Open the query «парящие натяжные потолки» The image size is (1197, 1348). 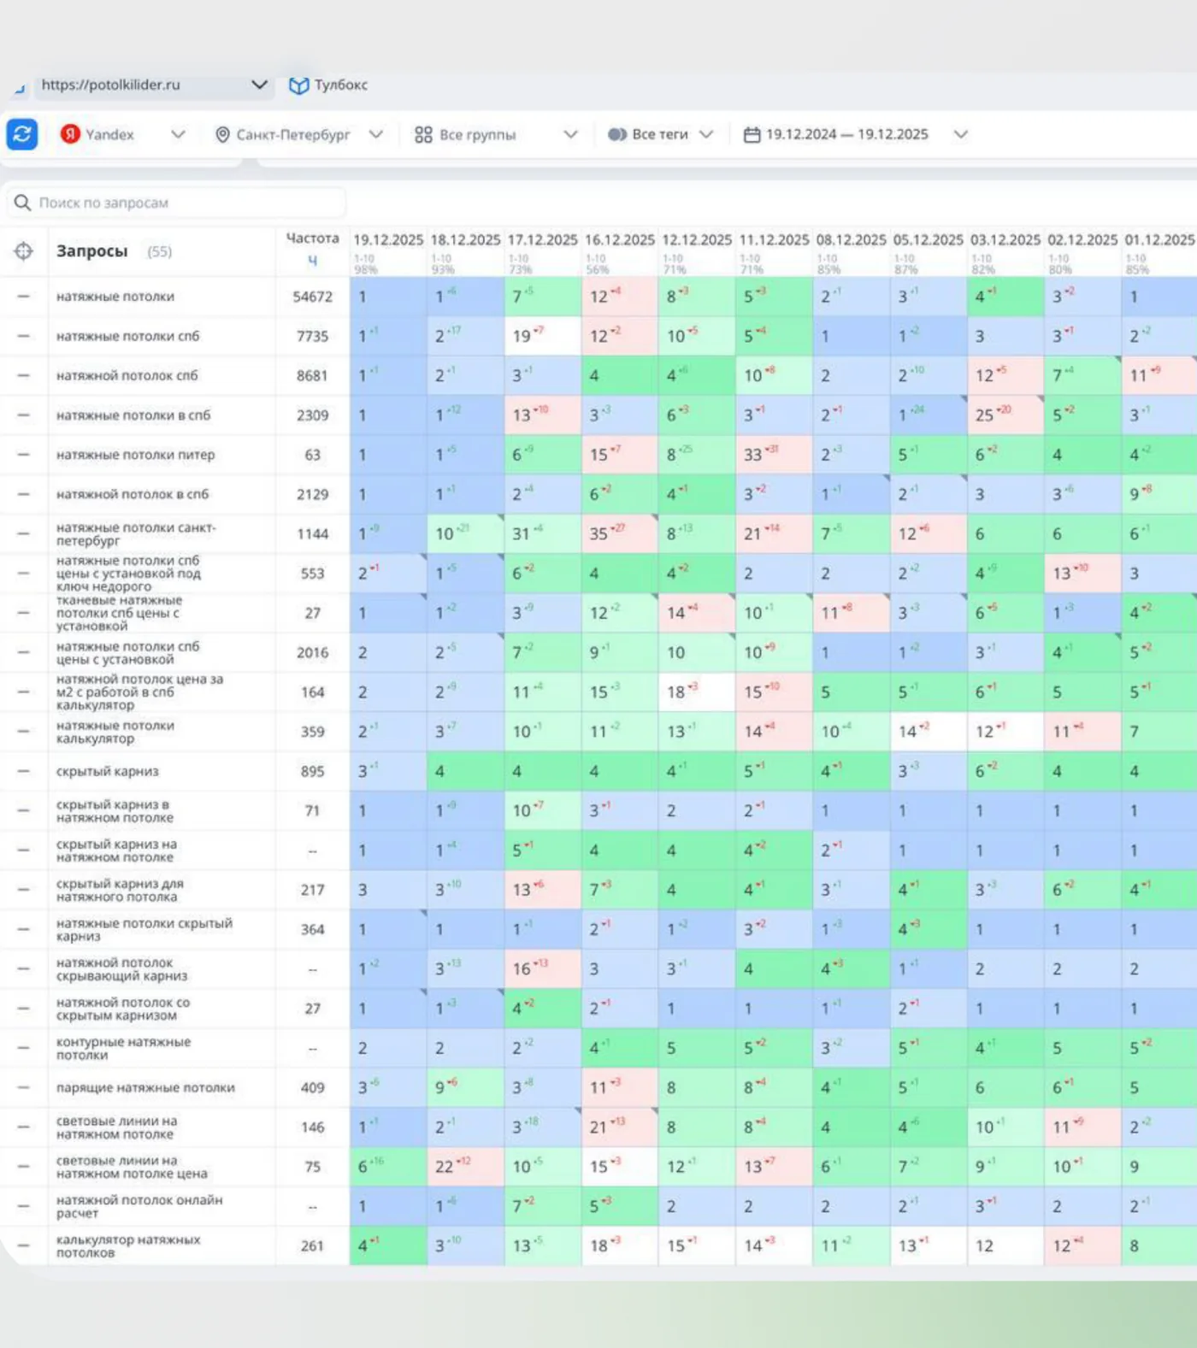[x=145, y=1087]
